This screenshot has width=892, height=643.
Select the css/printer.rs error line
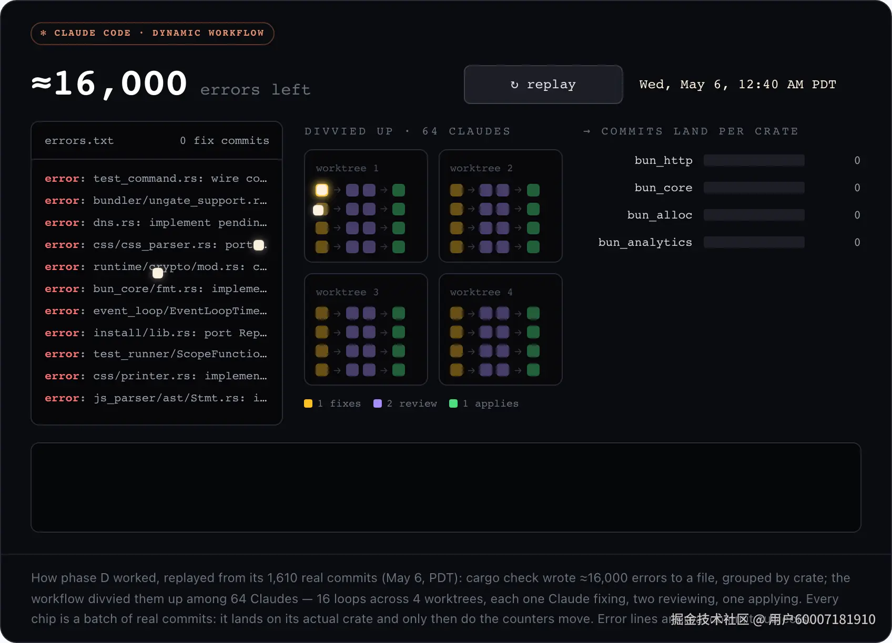pyautogui.click(x=156, y=376)
